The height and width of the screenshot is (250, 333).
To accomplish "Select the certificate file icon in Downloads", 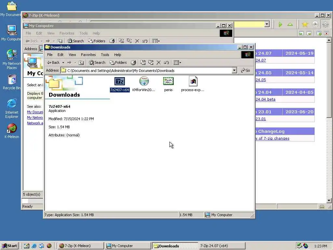I will click(x=168, y=84).
